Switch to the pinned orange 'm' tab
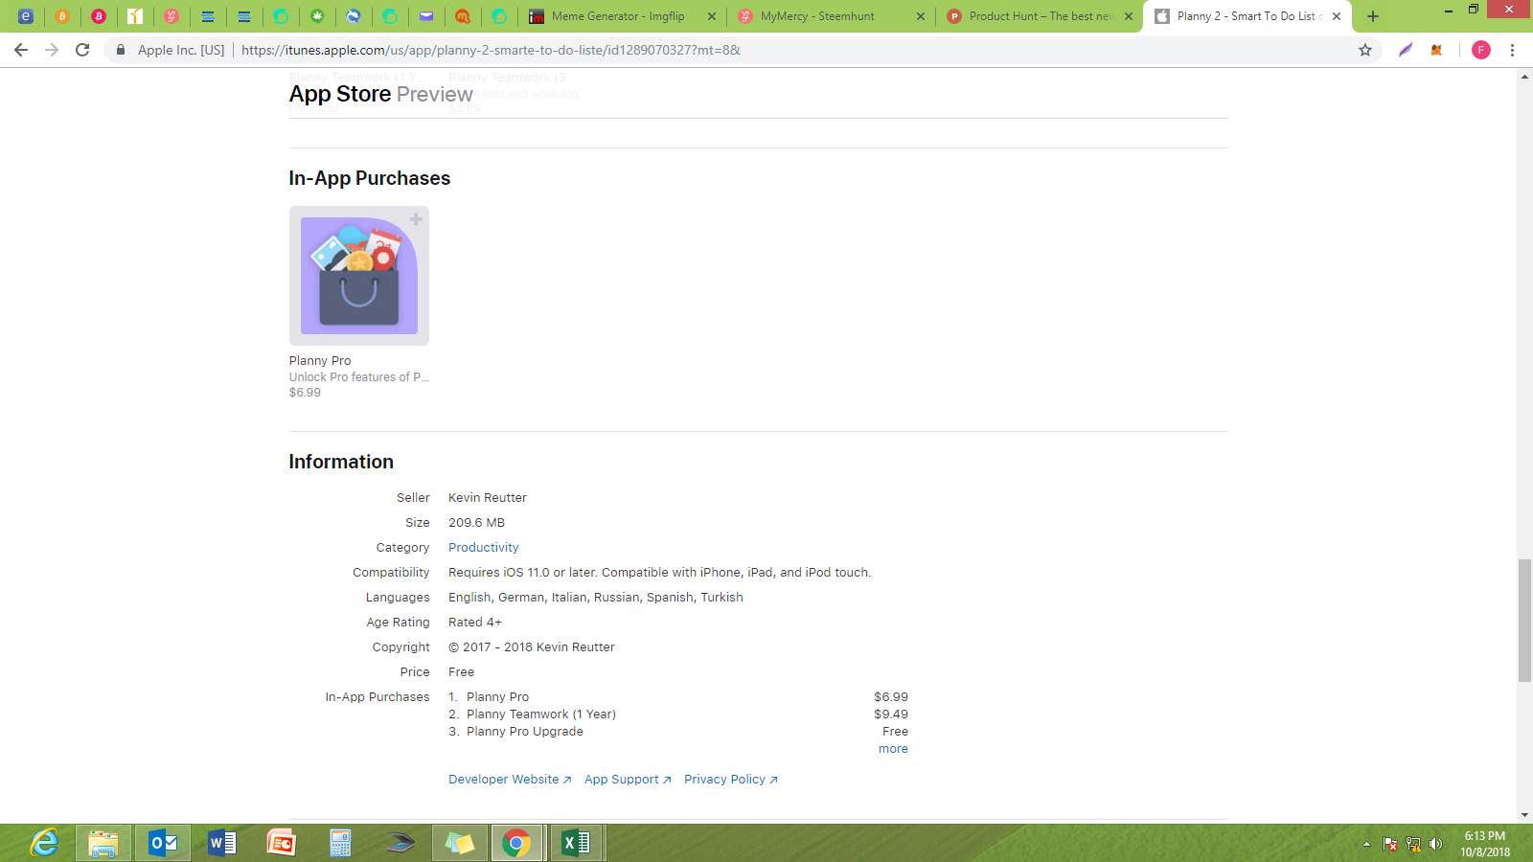The image size is (1533, 862). (463, 16)
